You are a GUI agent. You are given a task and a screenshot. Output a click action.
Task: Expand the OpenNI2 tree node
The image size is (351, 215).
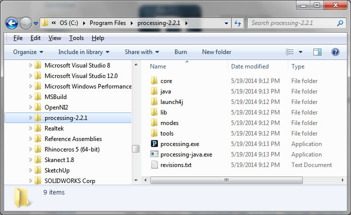[x=31, y=107]
